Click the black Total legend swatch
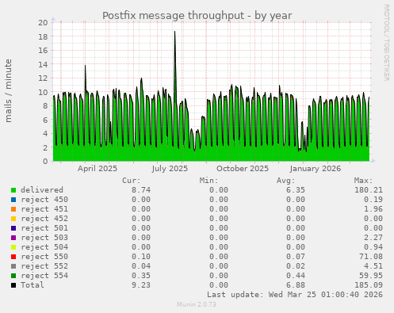The width and height of the screenshot is (394, 313). 13,285
